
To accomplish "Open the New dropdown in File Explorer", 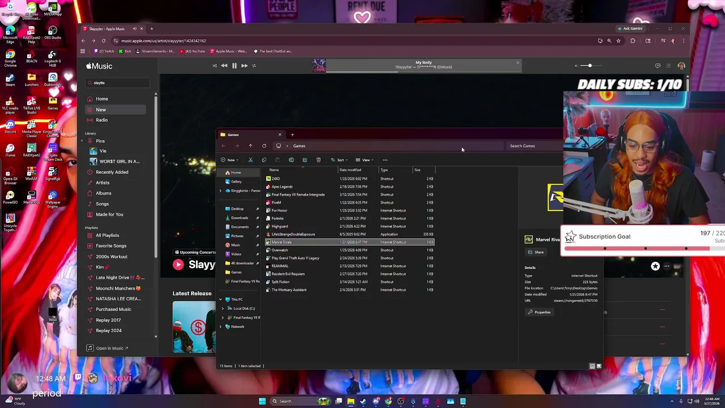I will (229, 160).
